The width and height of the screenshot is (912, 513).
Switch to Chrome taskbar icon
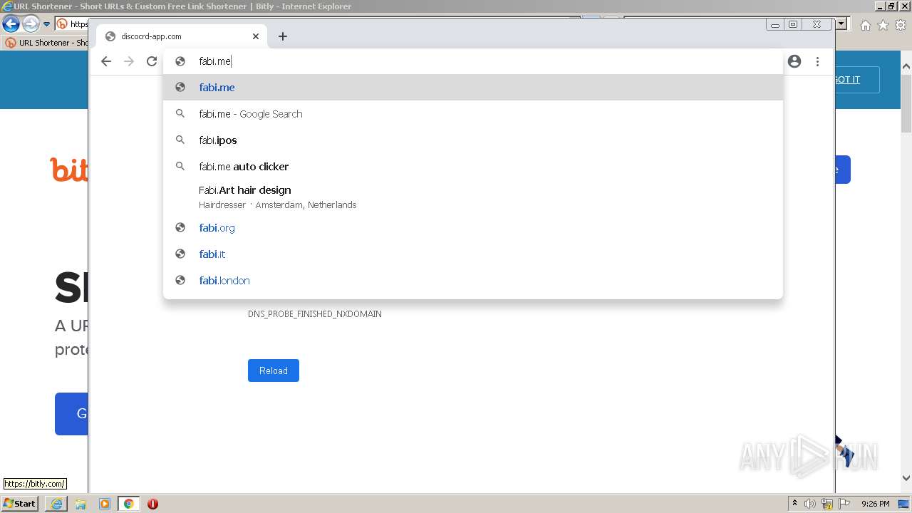(x=129, y=504)
